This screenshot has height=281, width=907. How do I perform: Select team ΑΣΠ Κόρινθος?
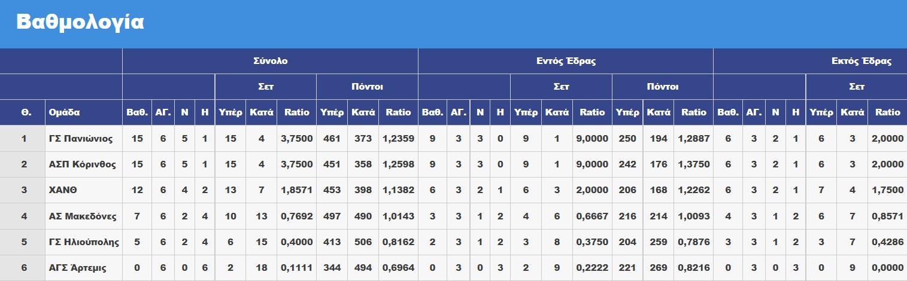83,164
